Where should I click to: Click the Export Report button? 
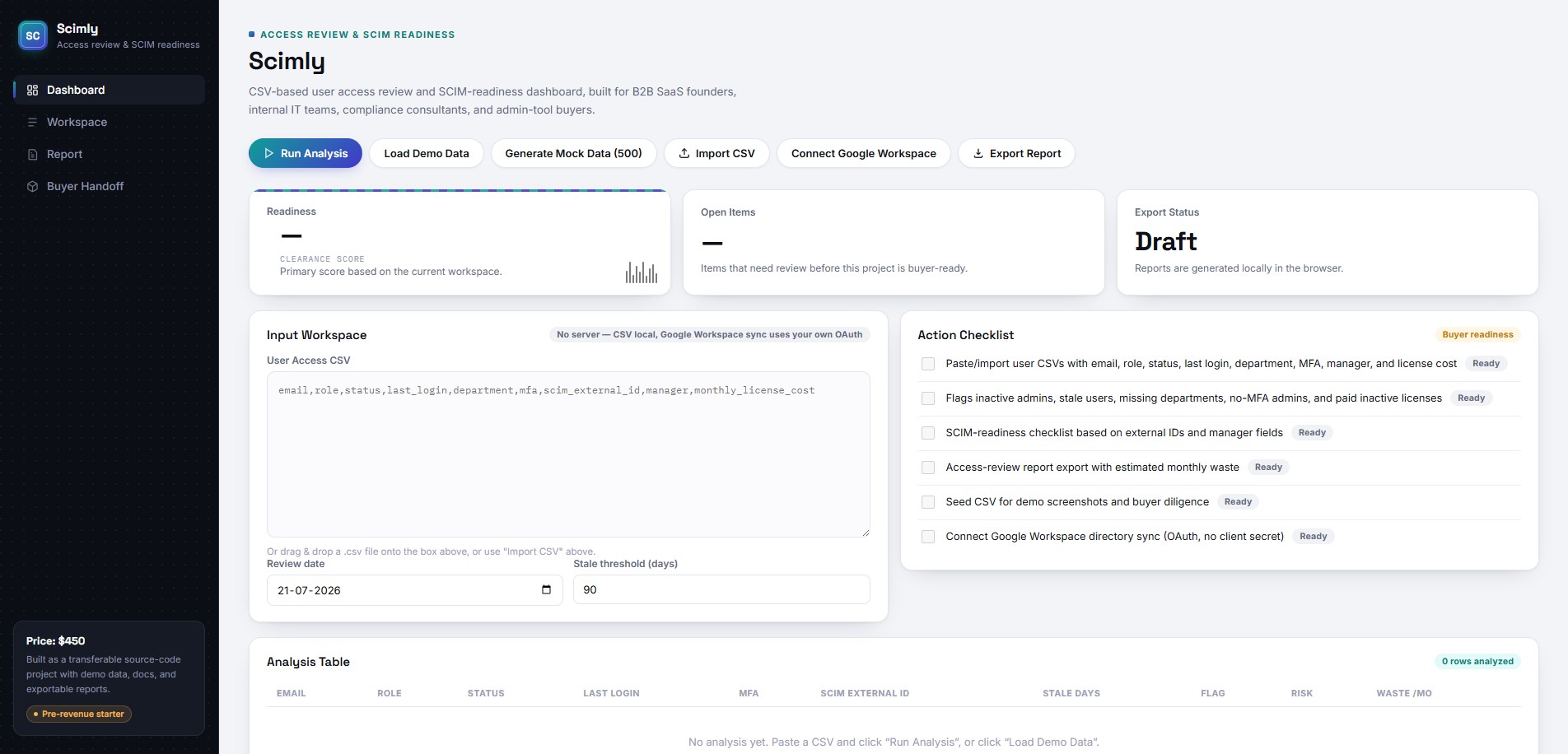1016,153
